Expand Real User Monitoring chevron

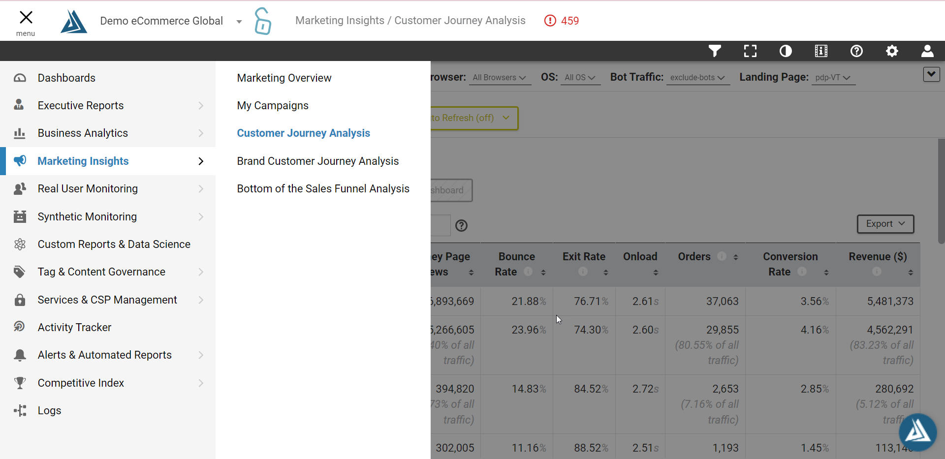point(201,188)
